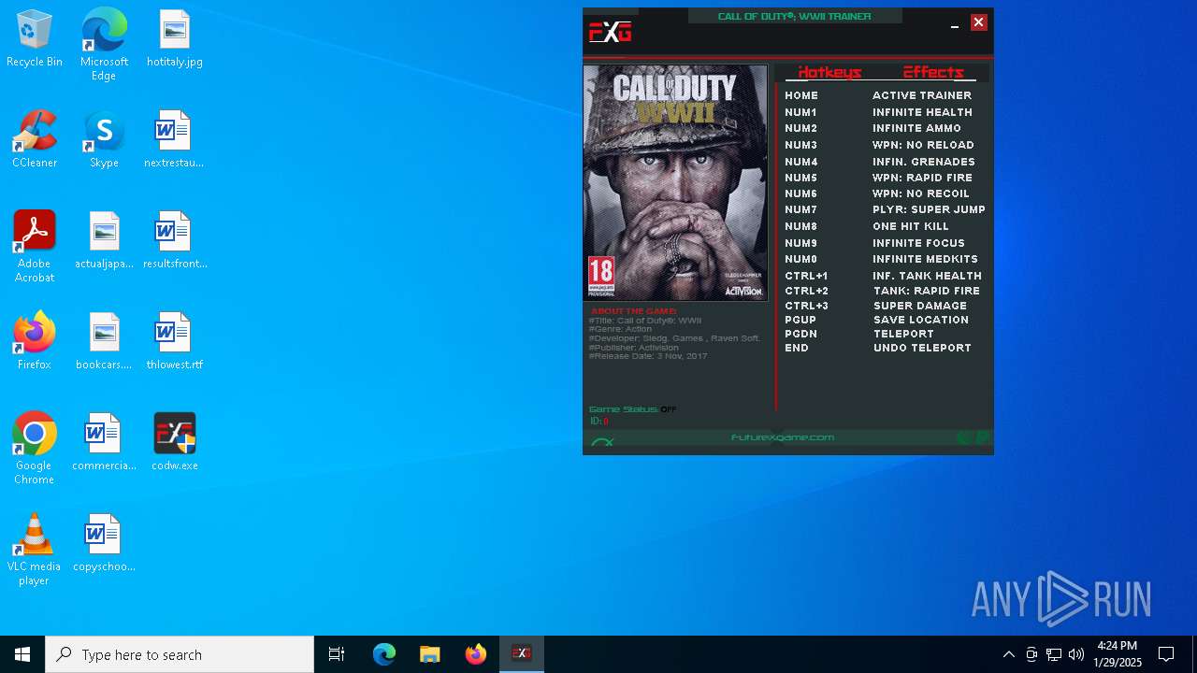Viewport: 1197px width, 673px height.
Task: Select the CCleaner desktop shortcut
Action: [x=35, y=140]
